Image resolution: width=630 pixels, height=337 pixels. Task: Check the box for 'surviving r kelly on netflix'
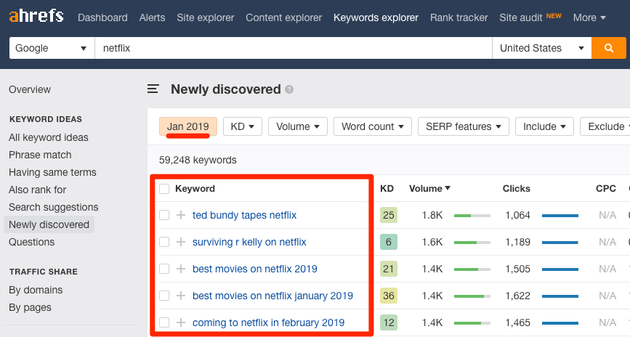[x=164, y=242]
